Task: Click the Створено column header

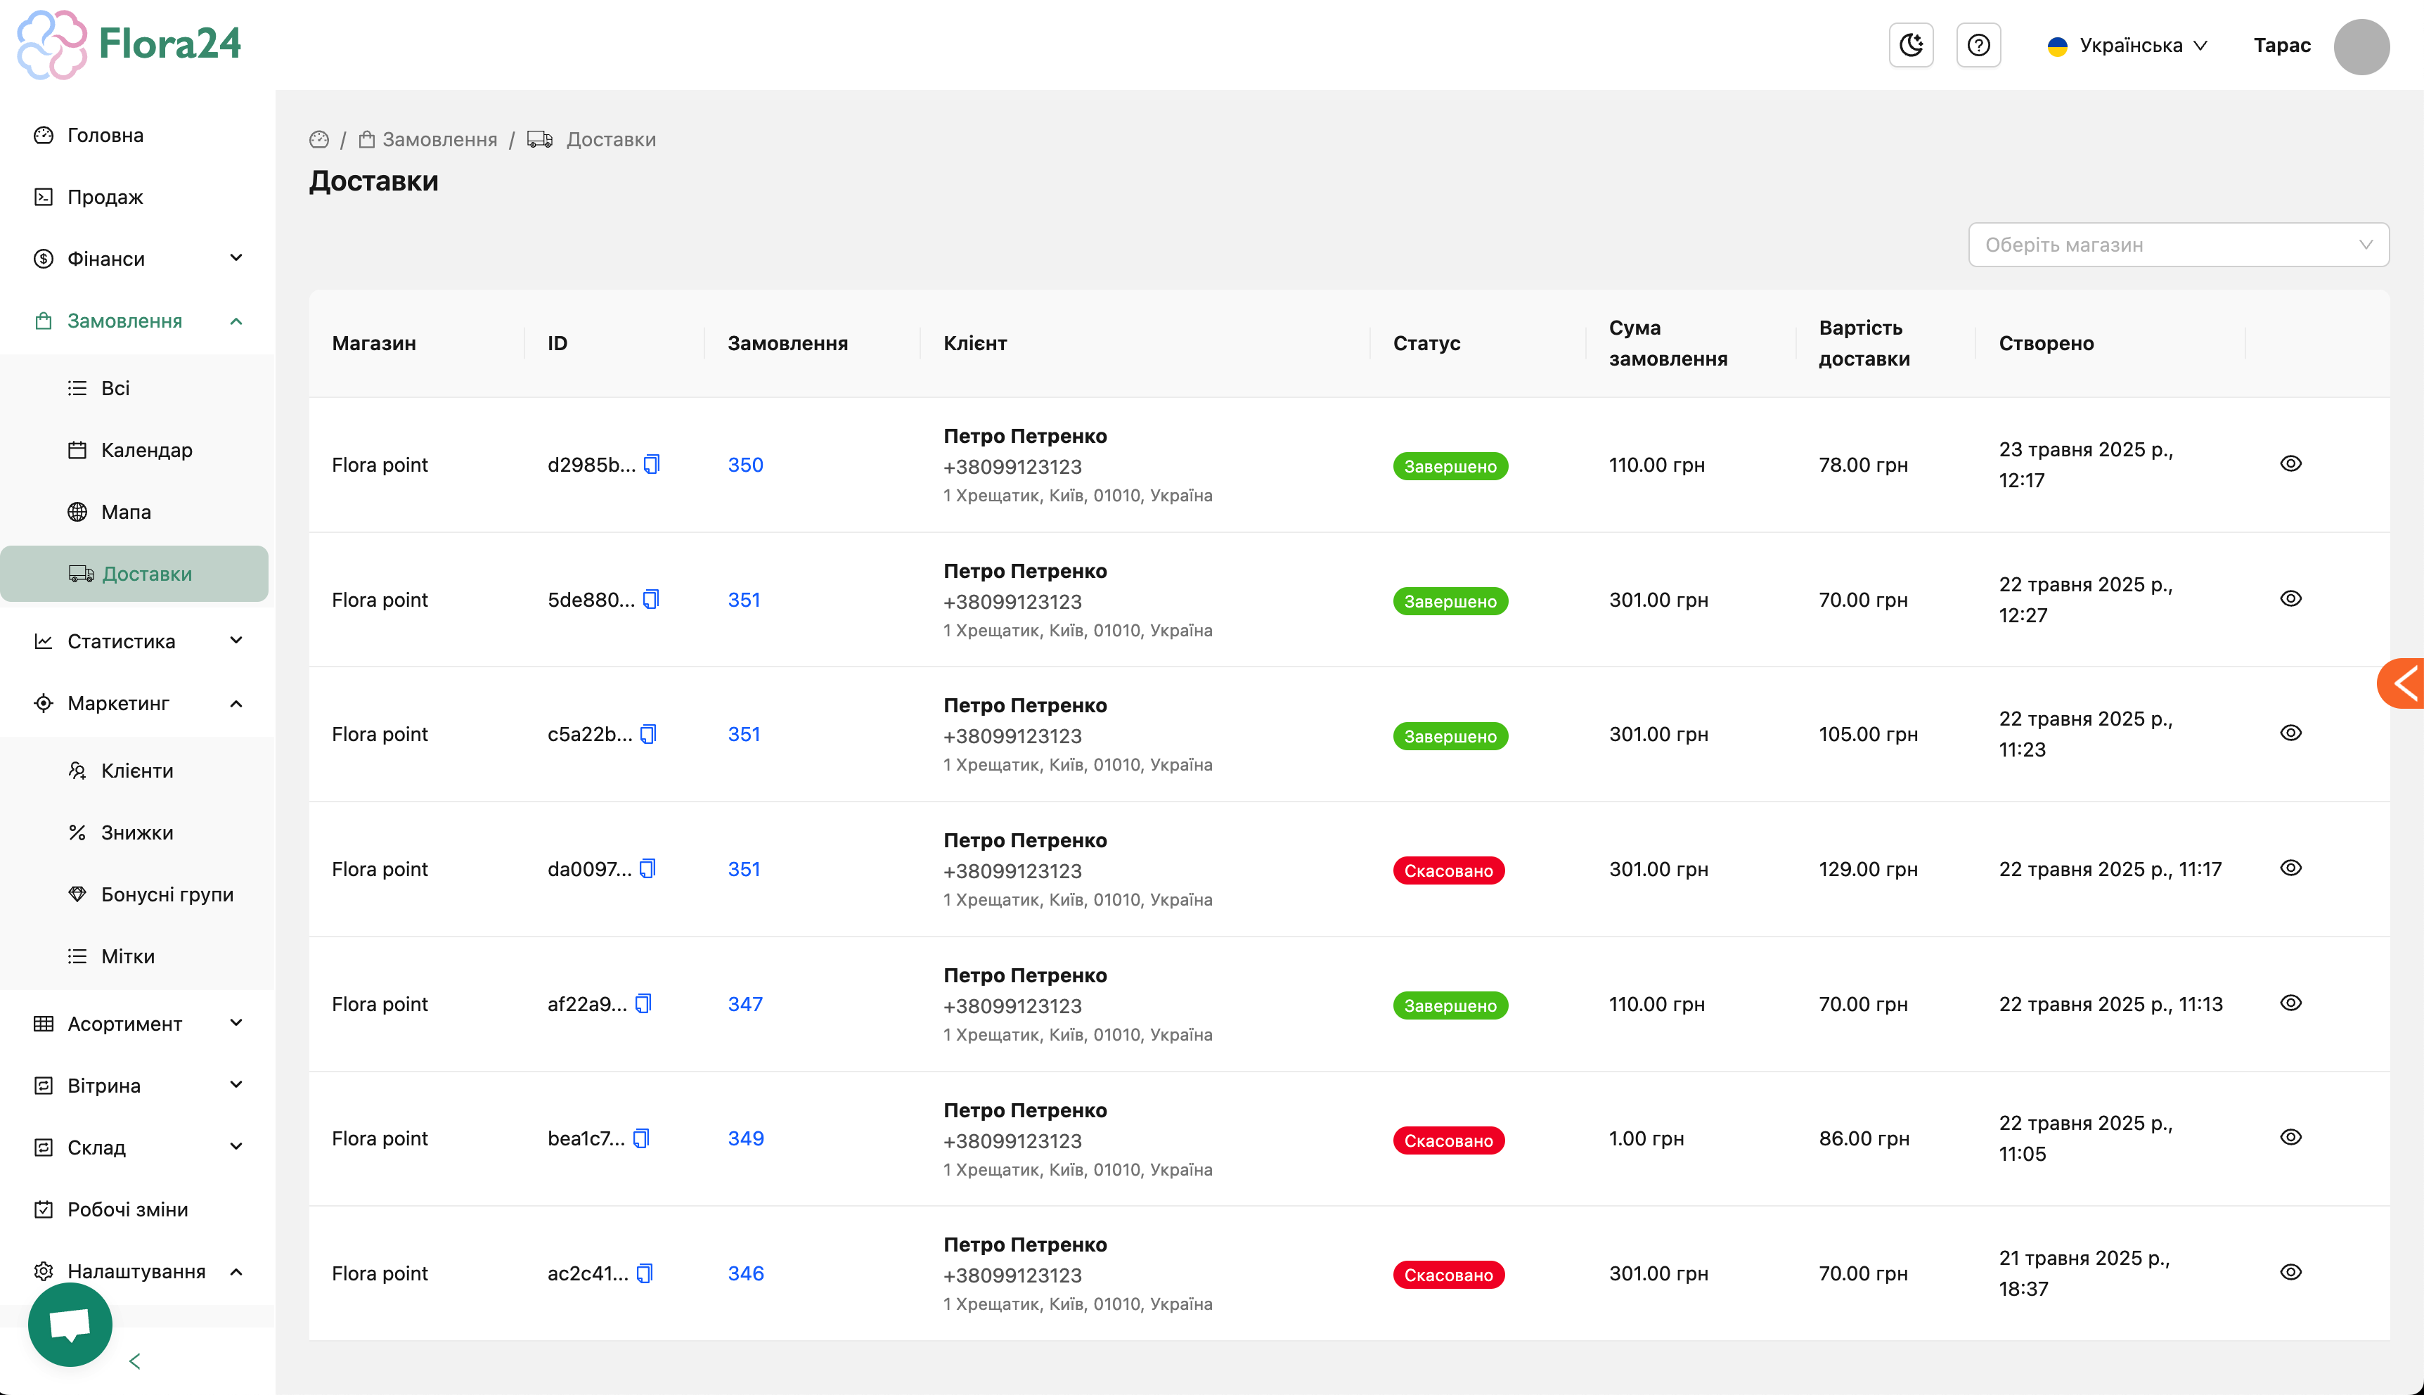Action: (2046, 343)
